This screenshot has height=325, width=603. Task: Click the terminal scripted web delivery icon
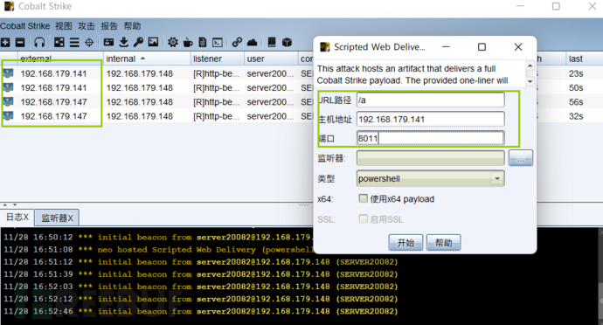click(x=218, y=42)
